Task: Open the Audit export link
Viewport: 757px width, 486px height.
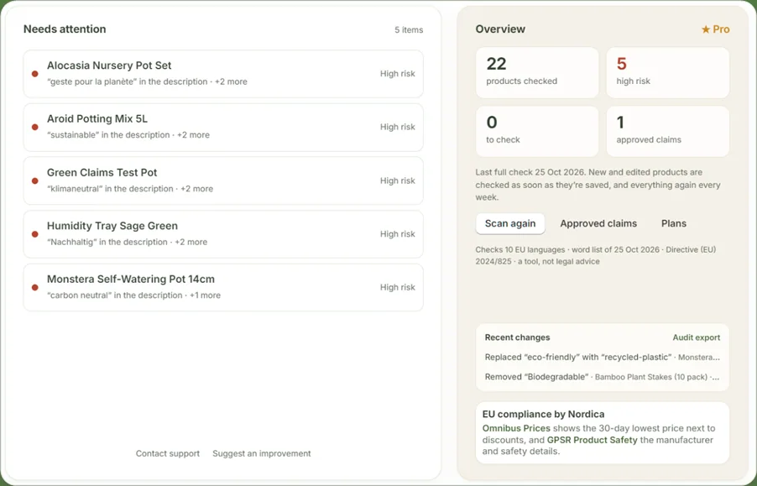Action: coord(697,337)
